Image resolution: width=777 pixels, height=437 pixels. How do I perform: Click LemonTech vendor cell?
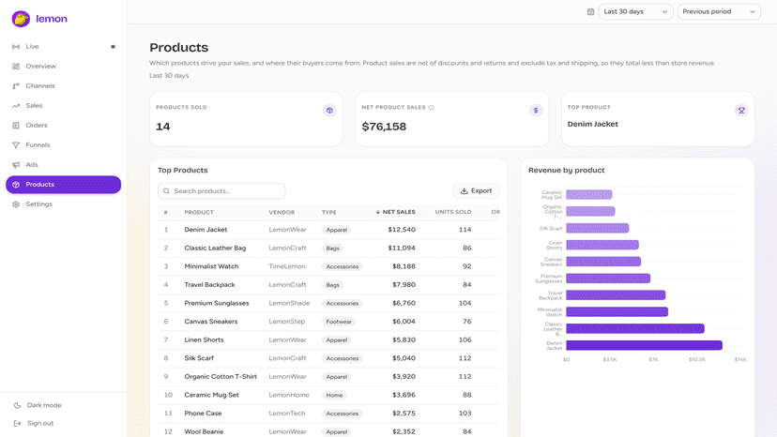coord(287,414)
